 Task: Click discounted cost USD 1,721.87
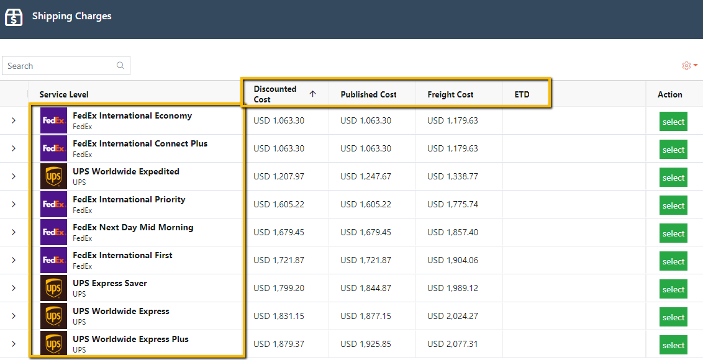[279, 260]
